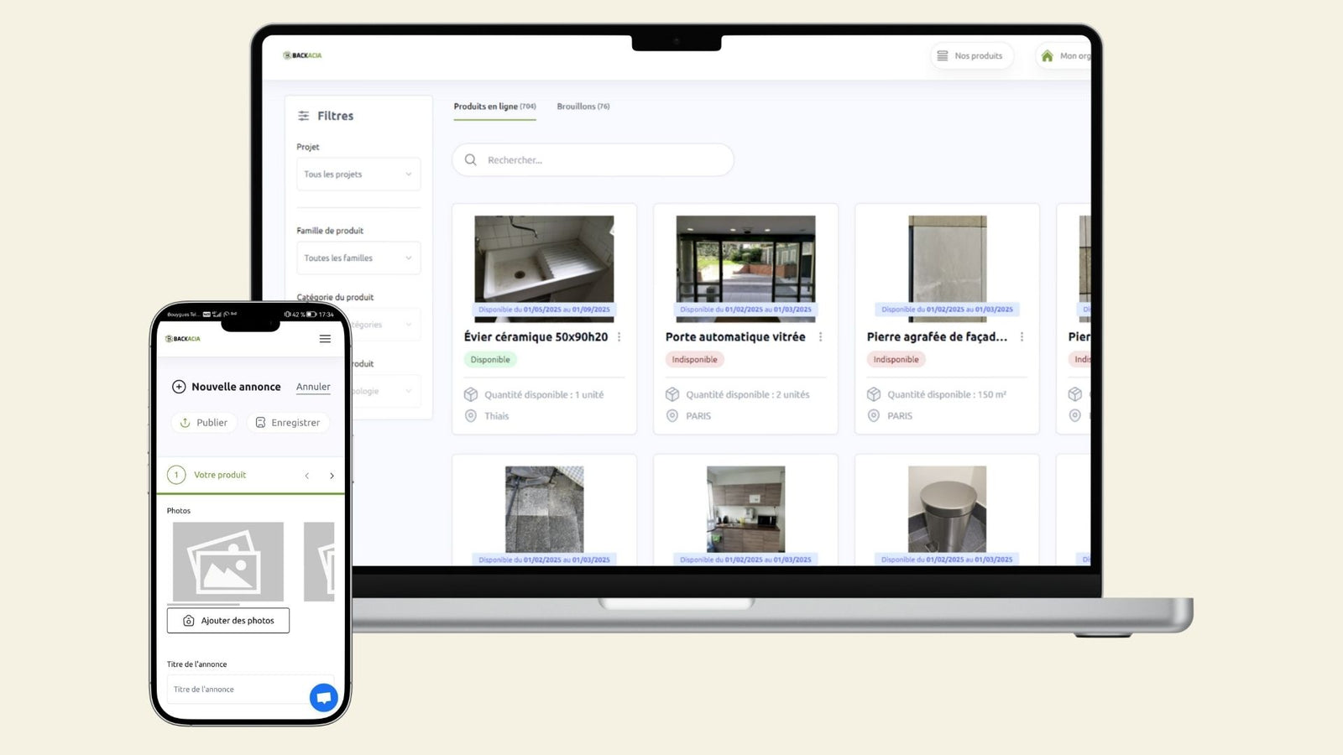
Task: Click the location pin on Porte automatique card
Action: pyautogui.click(x=672, y=416)
